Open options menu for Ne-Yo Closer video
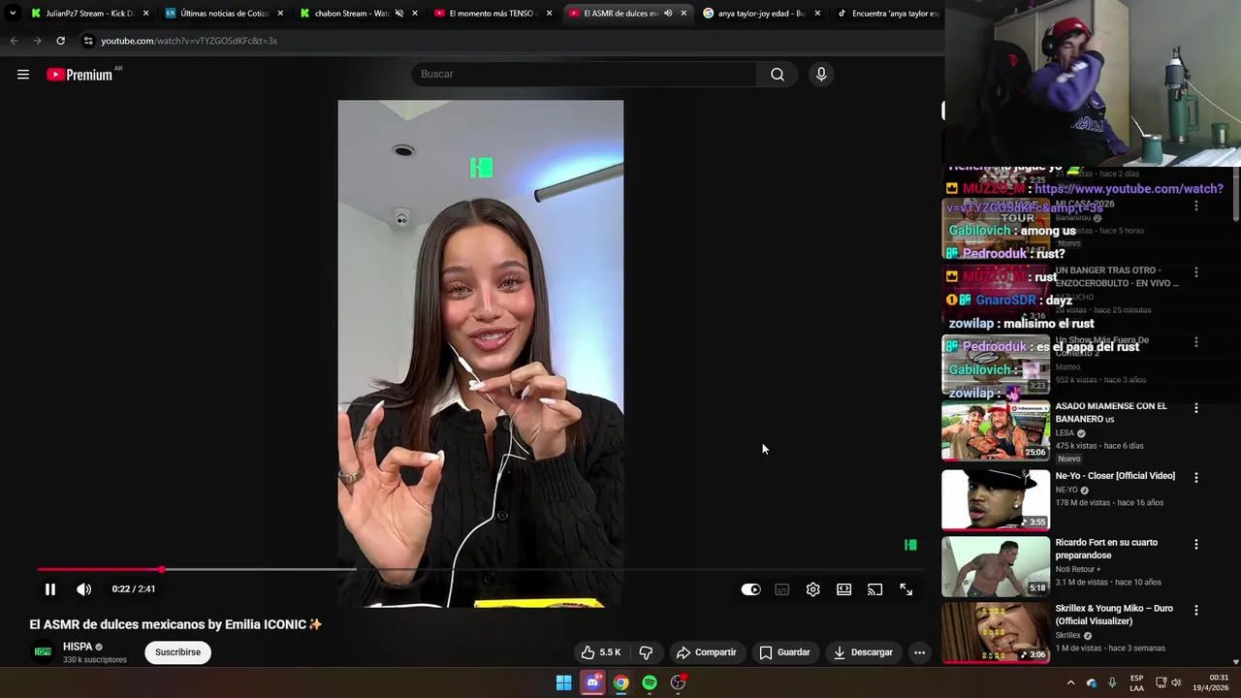This screenshot has width=1241, height=698. pos(1195,478)
